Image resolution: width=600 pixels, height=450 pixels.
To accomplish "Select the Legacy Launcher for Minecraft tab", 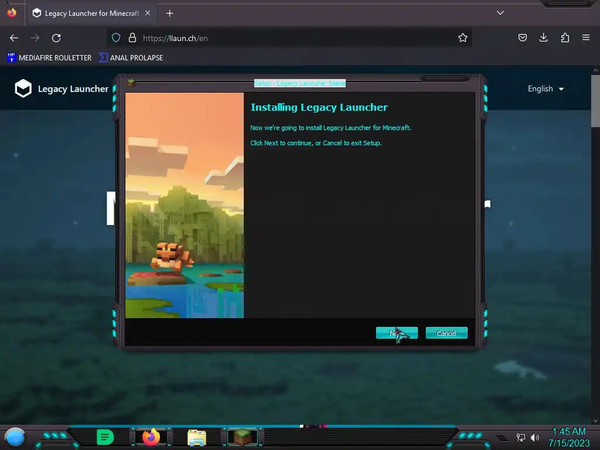I will tap(92, 13).
